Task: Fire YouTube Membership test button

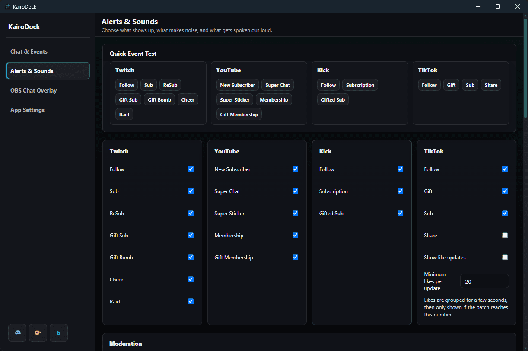Action: [x=274, y=100]
